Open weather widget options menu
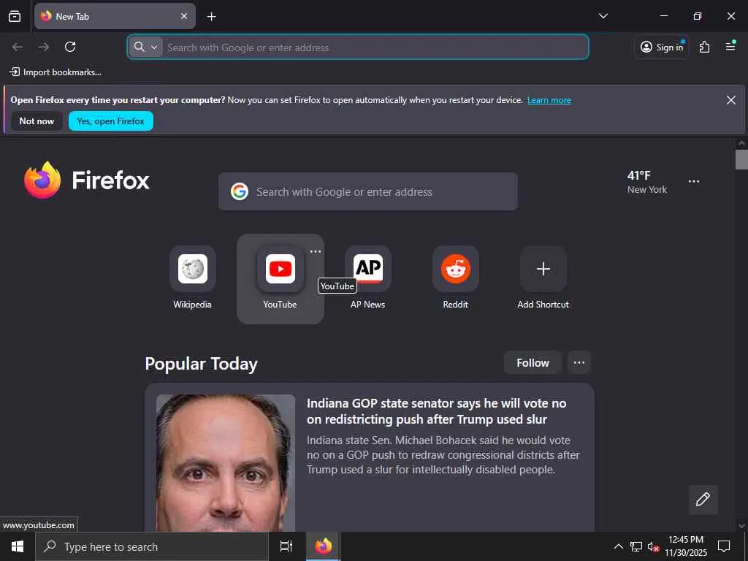Viewport: 748px width, 561px height. [x=694, y=182]
